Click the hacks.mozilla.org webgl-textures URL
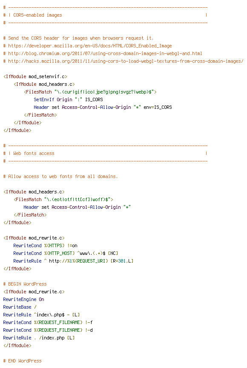This screenshot has height=368, width=247. point(126,61)
